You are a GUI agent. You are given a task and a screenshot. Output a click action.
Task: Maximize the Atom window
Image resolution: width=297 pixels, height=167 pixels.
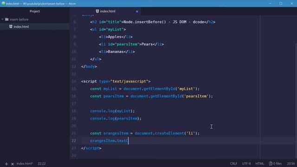pyautogui.click(x=281, y=3)
